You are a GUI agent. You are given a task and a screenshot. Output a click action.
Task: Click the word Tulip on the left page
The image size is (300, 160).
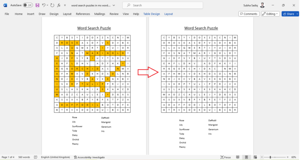pyautogui.click(x=75, y=131)
